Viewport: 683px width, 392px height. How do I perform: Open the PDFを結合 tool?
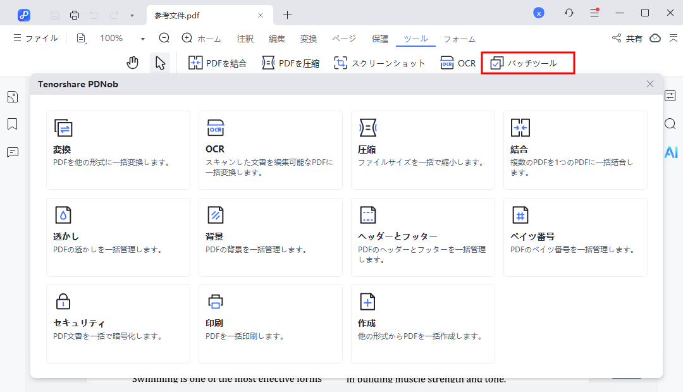coord(217,63)
